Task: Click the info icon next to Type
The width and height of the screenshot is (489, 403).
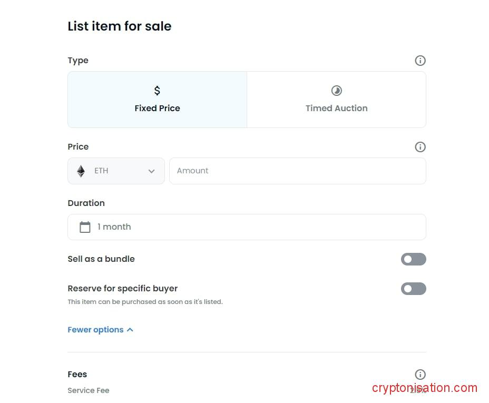Action: [x=420, y=61]
